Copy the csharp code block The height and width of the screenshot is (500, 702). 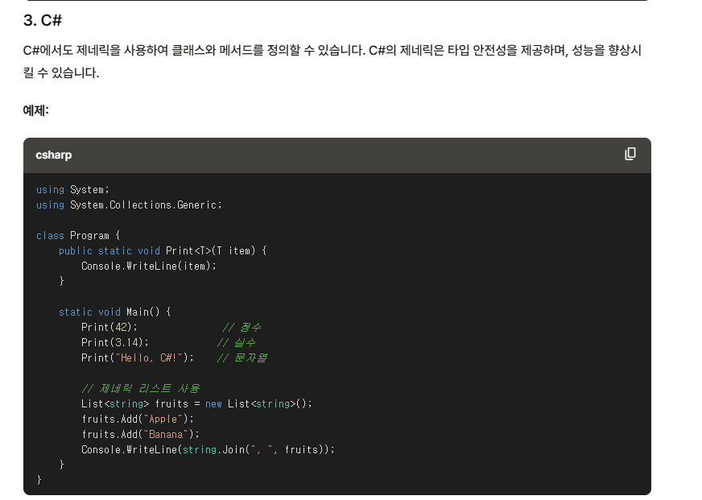point(630,154)
